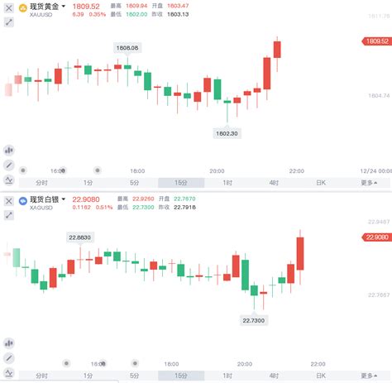Expand the silver chart to fullscreen
Image resolution: width=392 pixels, height=383 pixels.
[x=9, y=215]
